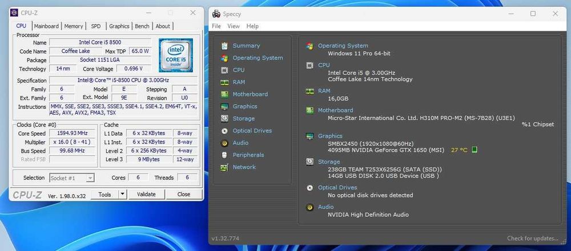This screenshot has width=571, height=251.
Task: Click the CPU-Z title bar app icon
Action: coord(14,13)
